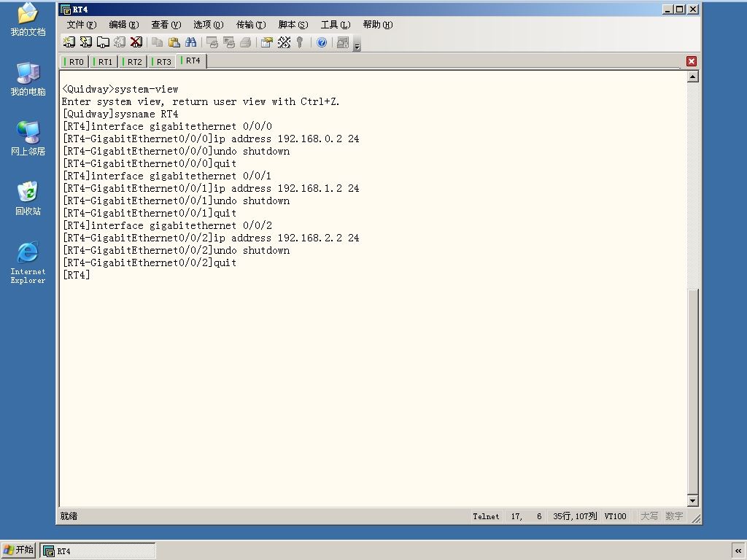747x560 pixels.
Task: Click the Disconnect red X icon
Action: click(x=136, y=42)
